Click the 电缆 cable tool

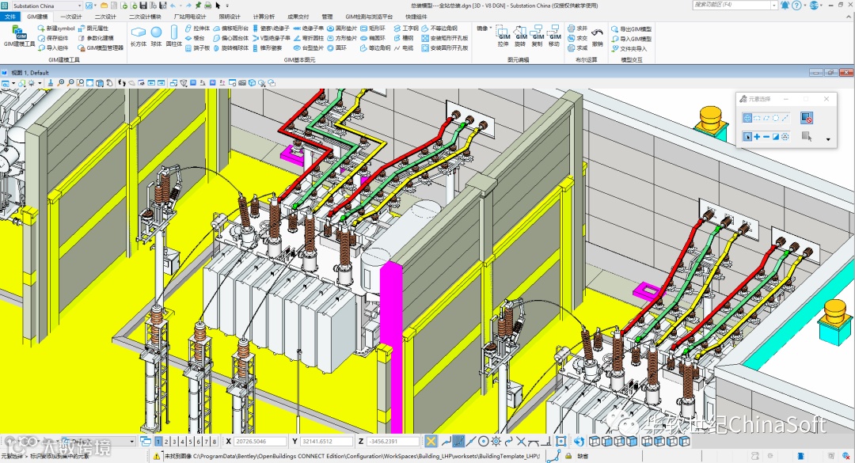[x=404, y=48]
